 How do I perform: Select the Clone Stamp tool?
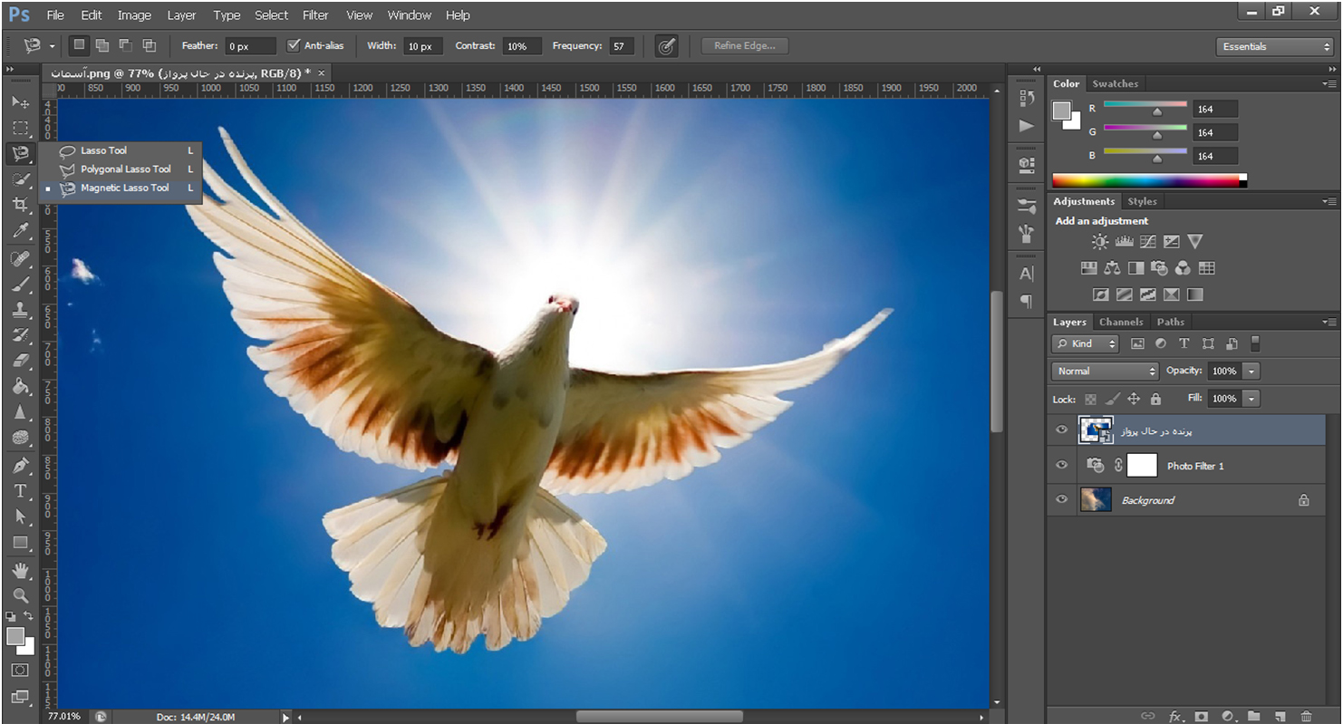(20, 310)
